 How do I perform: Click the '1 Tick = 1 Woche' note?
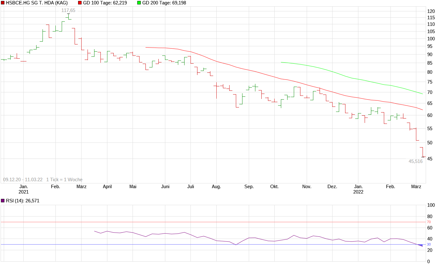64,180
